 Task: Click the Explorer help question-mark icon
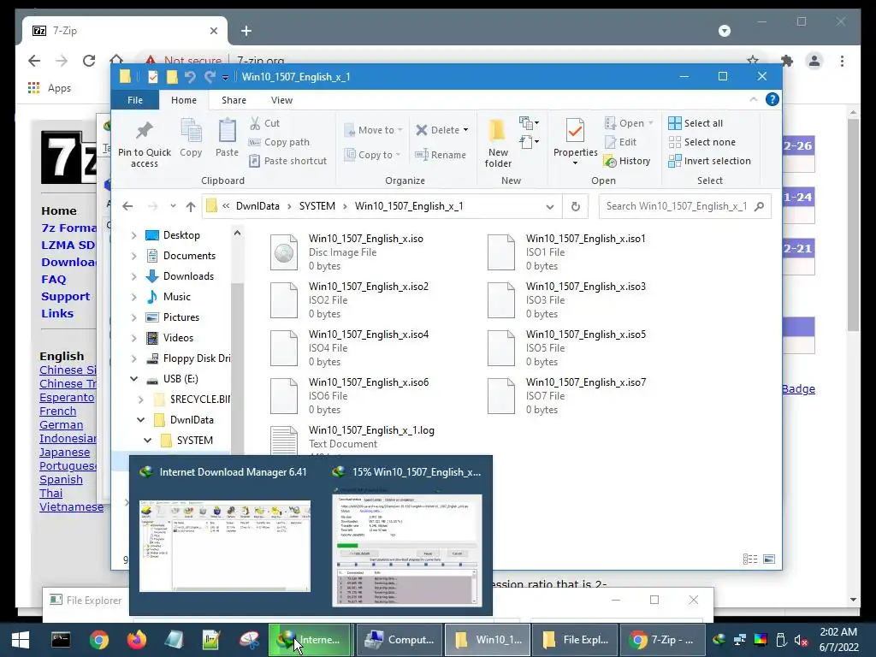click(x=772, y=99)
